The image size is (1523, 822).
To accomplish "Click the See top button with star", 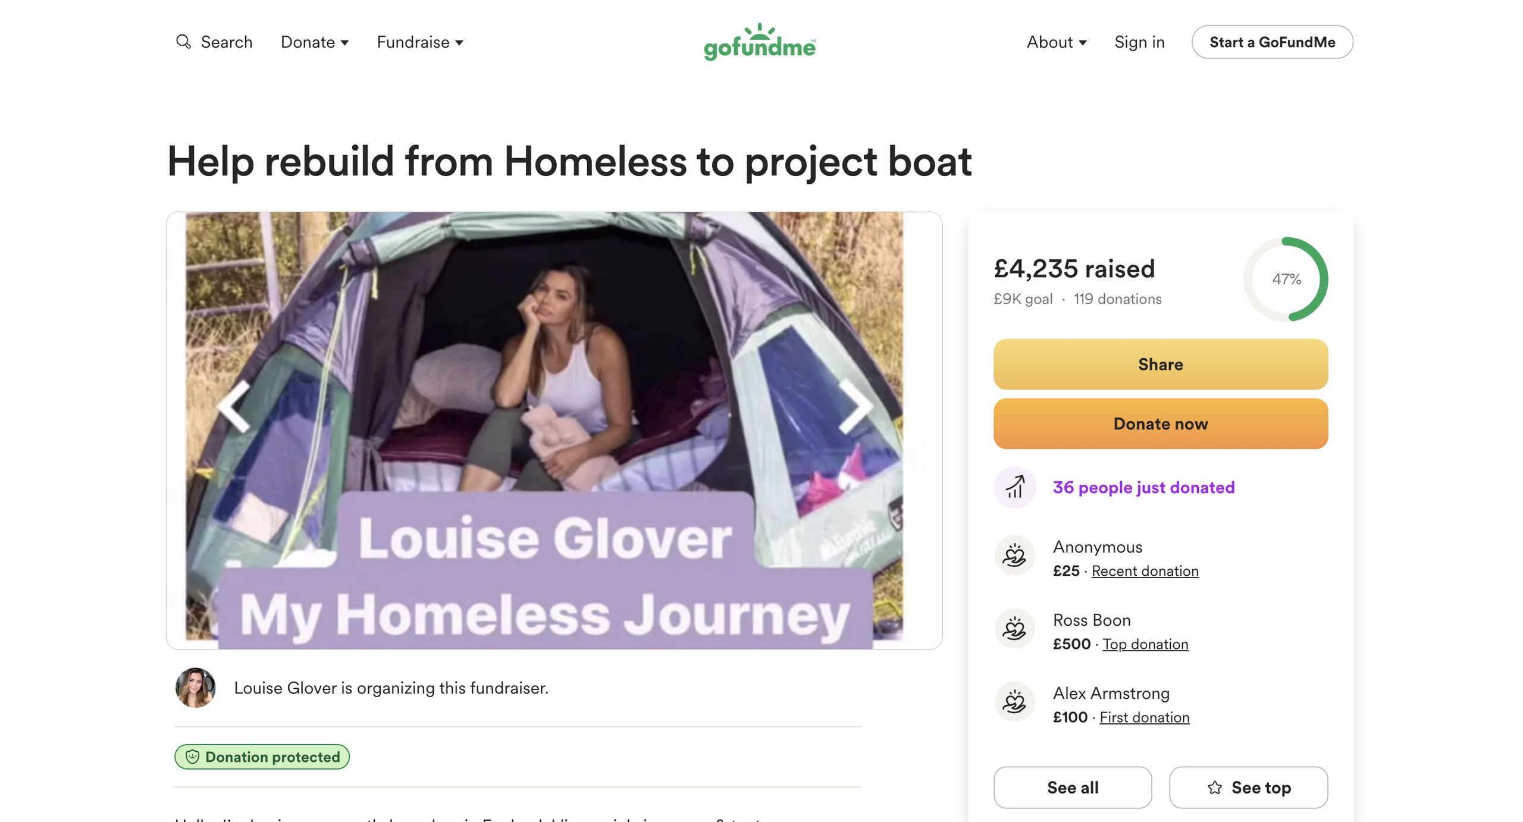I will coord(1248,788).
